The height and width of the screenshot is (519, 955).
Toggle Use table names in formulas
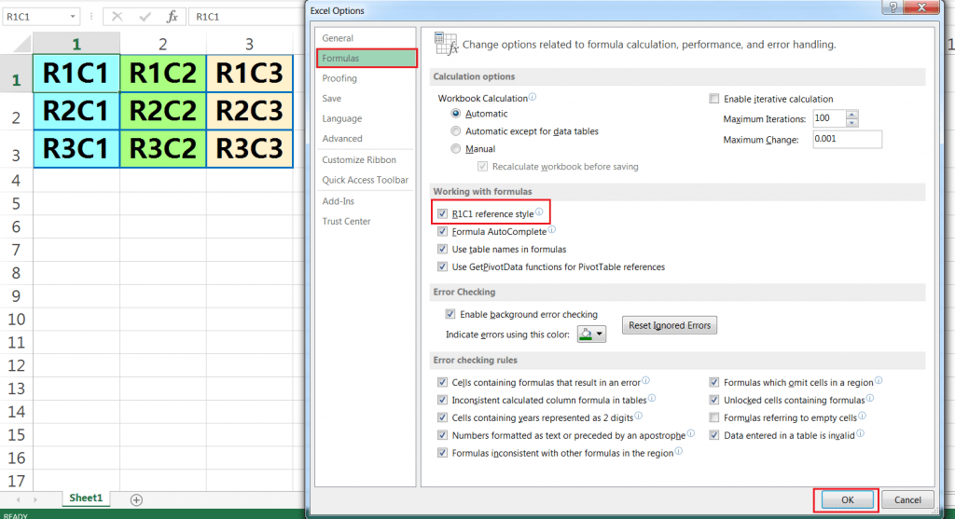click(x=442, y=250)
